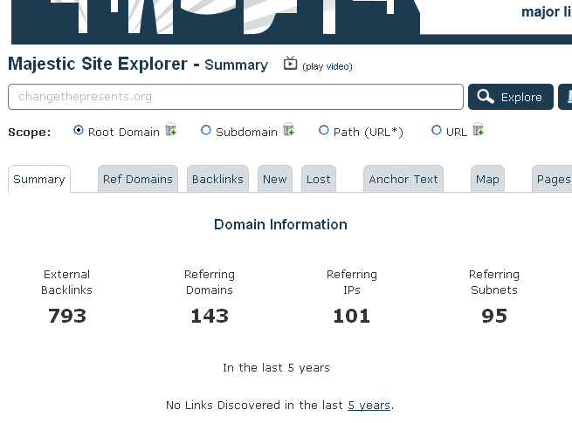Click the Explore search button
The width and height of the screenshot is (572, 423).
coord(511,97)
